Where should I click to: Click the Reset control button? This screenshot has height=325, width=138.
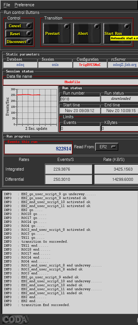coord(19,34)
